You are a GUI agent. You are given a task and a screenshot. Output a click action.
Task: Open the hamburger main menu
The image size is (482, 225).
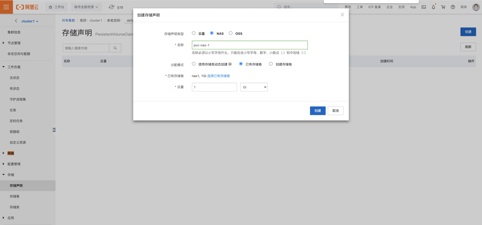pos(6,7)
